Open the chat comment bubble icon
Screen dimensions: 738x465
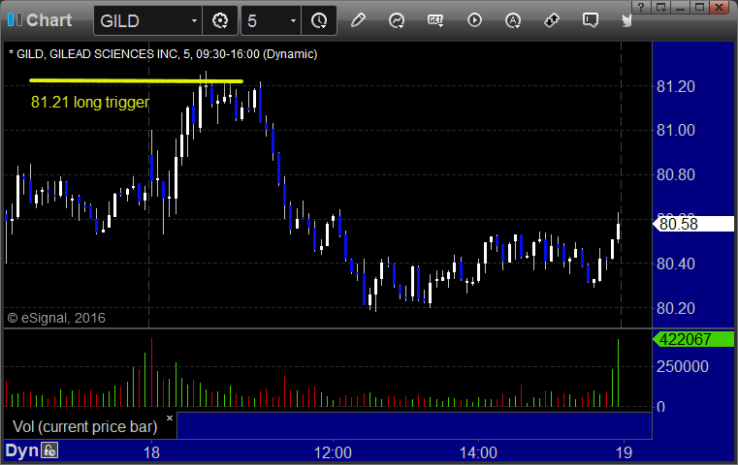coord(591,20)
